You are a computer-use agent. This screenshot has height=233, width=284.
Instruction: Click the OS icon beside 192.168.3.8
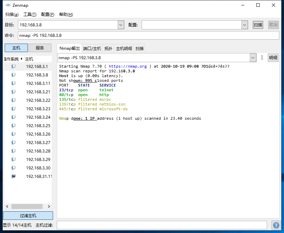[x=14, y=75]
